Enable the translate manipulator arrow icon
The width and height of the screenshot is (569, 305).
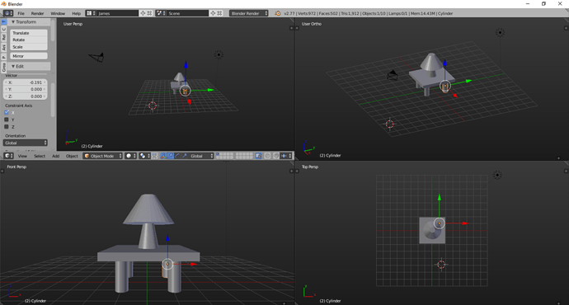170,156
